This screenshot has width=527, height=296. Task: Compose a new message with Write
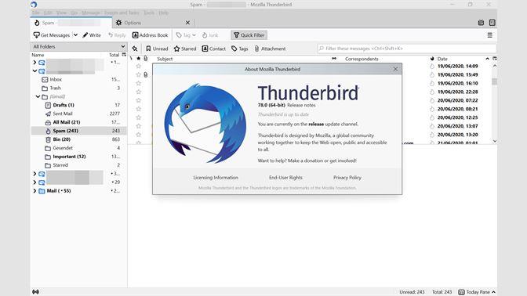92,35
